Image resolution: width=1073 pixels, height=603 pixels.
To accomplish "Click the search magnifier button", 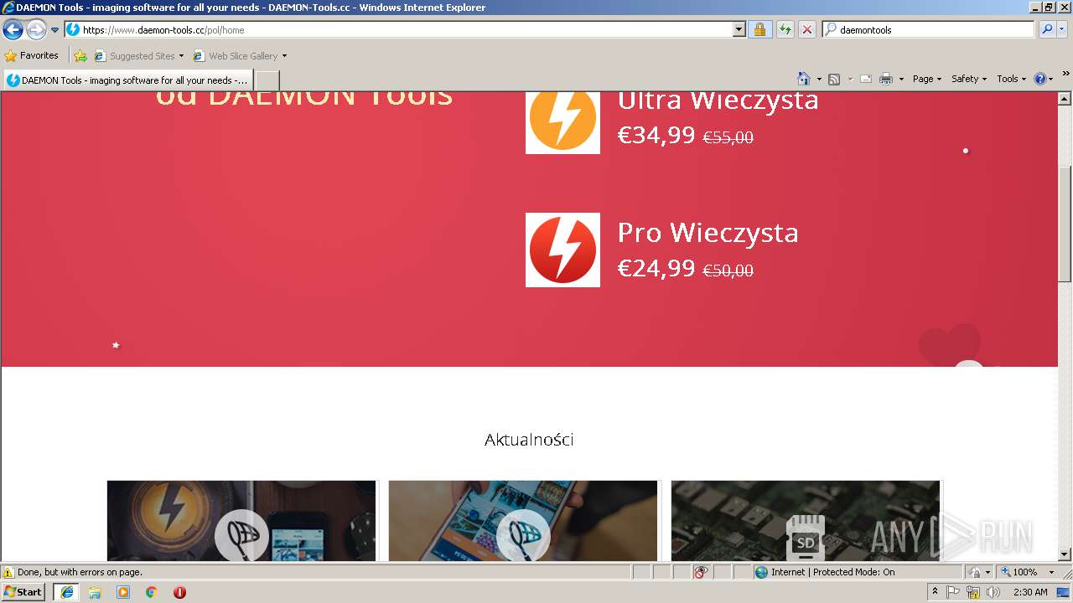I will (1046, 29).
